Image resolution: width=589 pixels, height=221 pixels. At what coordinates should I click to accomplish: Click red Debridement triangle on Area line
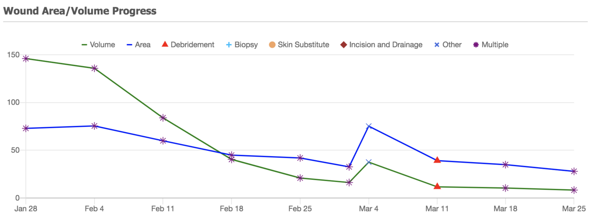point(437,160)
